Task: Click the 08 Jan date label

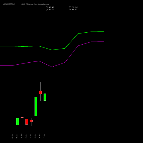Action: [12, 136]
